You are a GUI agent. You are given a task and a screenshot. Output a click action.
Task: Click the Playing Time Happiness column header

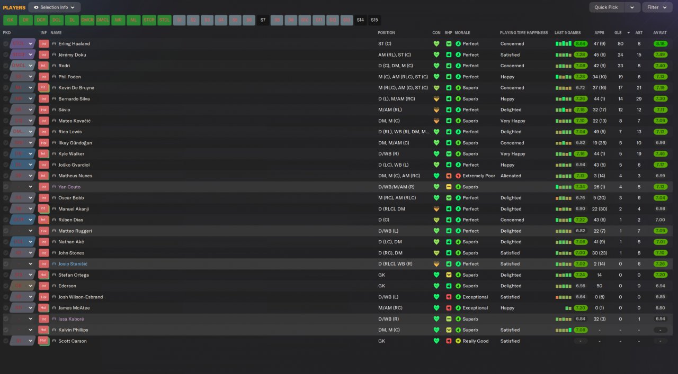[x=524, y=33]
